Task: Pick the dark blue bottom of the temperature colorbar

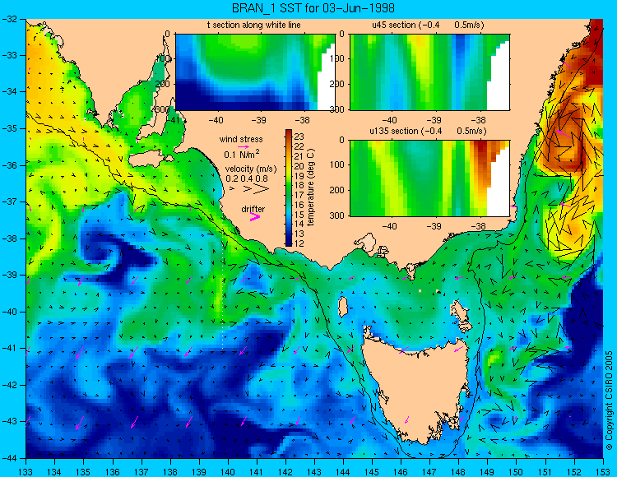Action: click(289, 243)
